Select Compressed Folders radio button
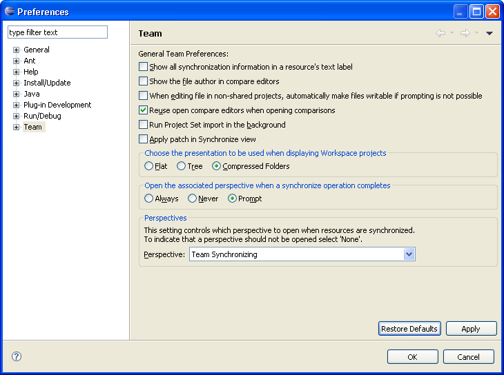 point(216,166)
